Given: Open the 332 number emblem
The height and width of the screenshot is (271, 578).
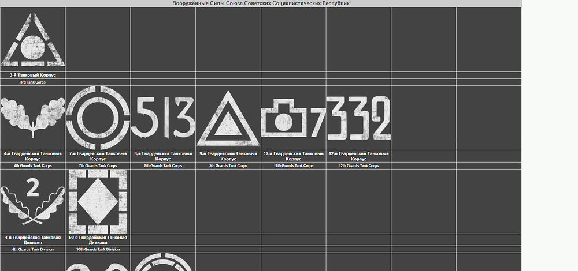Looking at the screenshot, I should (x=359, y=118).
